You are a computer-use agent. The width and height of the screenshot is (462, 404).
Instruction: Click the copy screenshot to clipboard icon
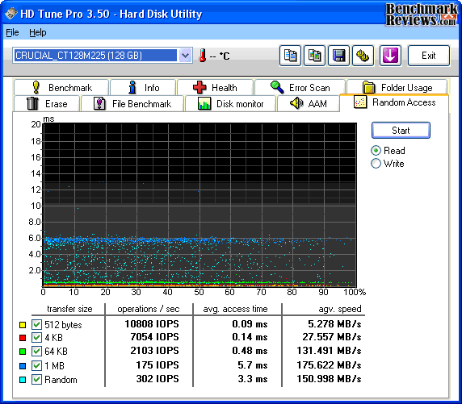point(314,56)
